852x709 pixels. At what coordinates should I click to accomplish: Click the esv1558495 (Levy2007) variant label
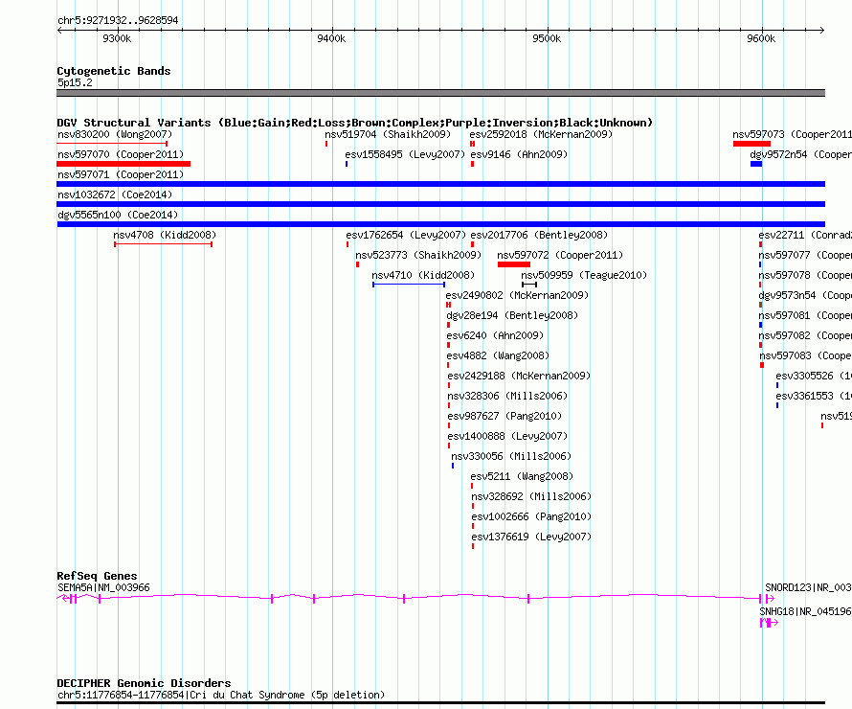(405, 154)
